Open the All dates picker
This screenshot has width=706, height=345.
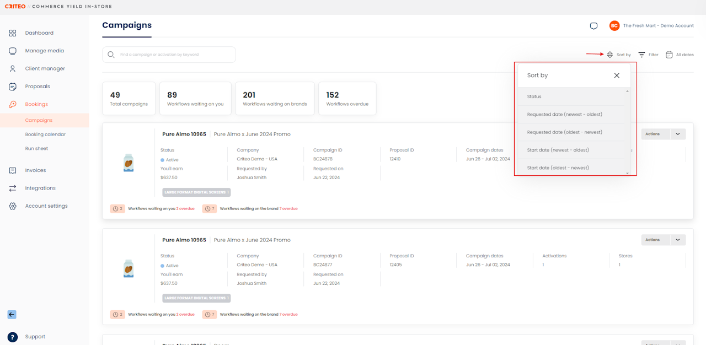(680, 55)
